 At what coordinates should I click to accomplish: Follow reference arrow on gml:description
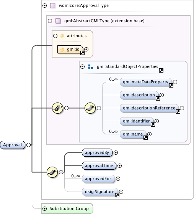(158, 98)
